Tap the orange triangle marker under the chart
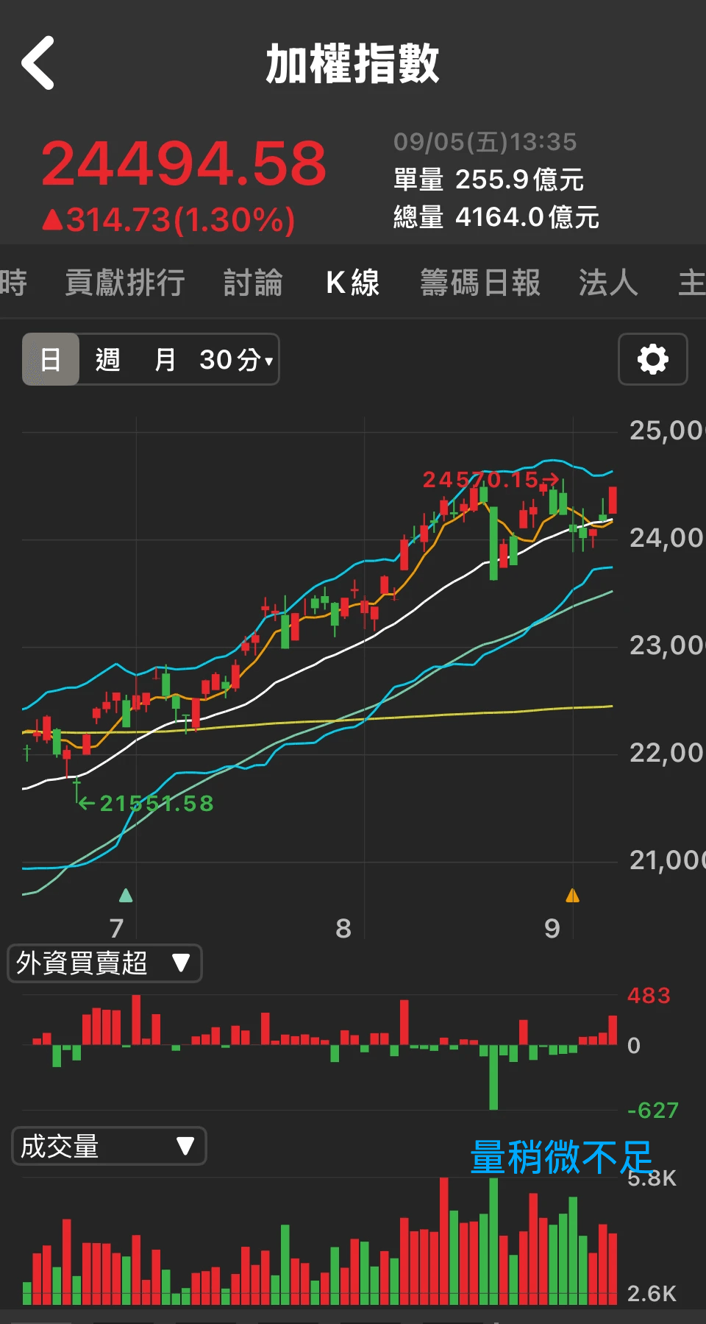This screenshot has width=706, height=1324. (x=572, y=895)
